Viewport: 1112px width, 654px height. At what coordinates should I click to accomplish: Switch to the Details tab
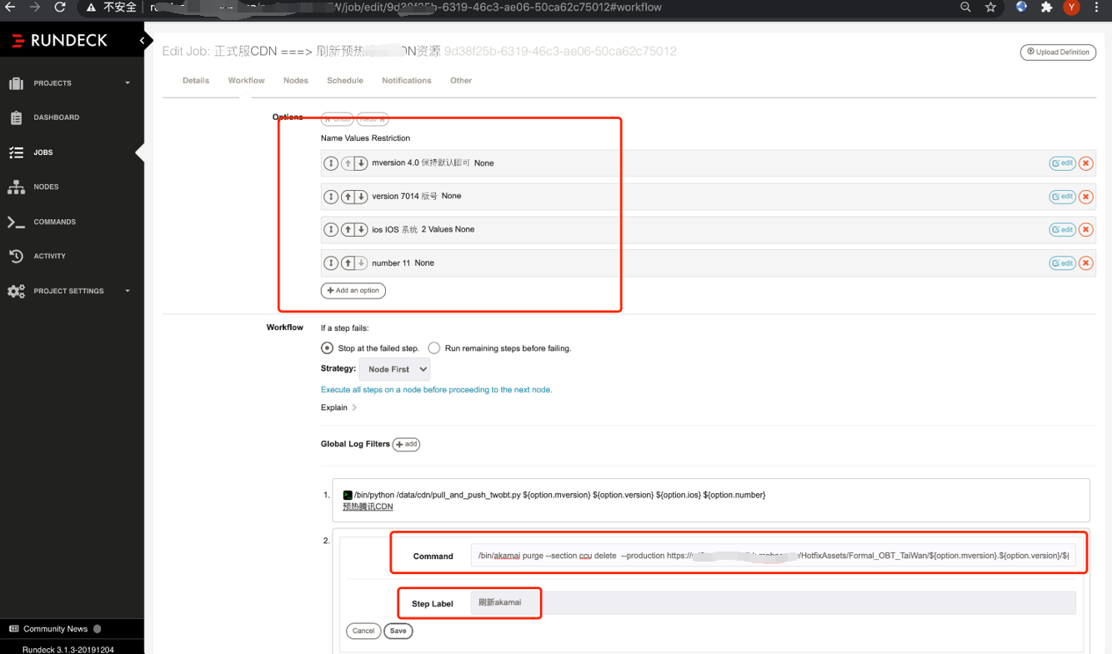click(x=196, y=81)
